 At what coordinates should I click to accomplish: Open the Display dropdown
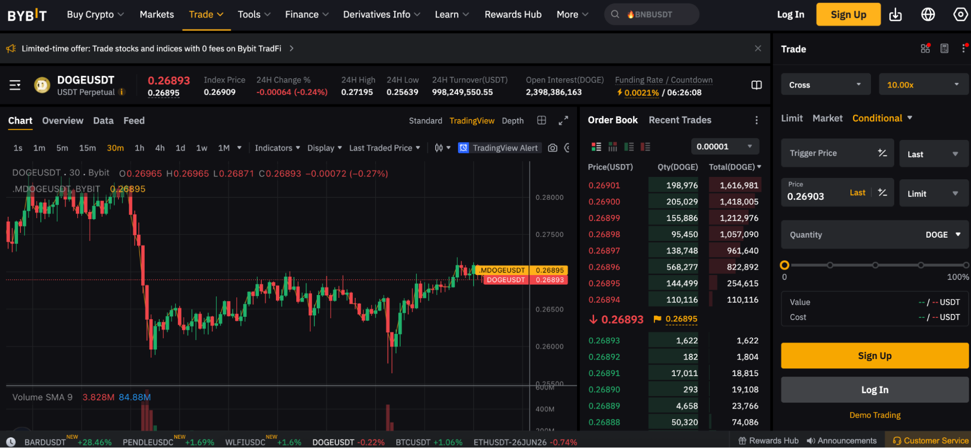324,148
